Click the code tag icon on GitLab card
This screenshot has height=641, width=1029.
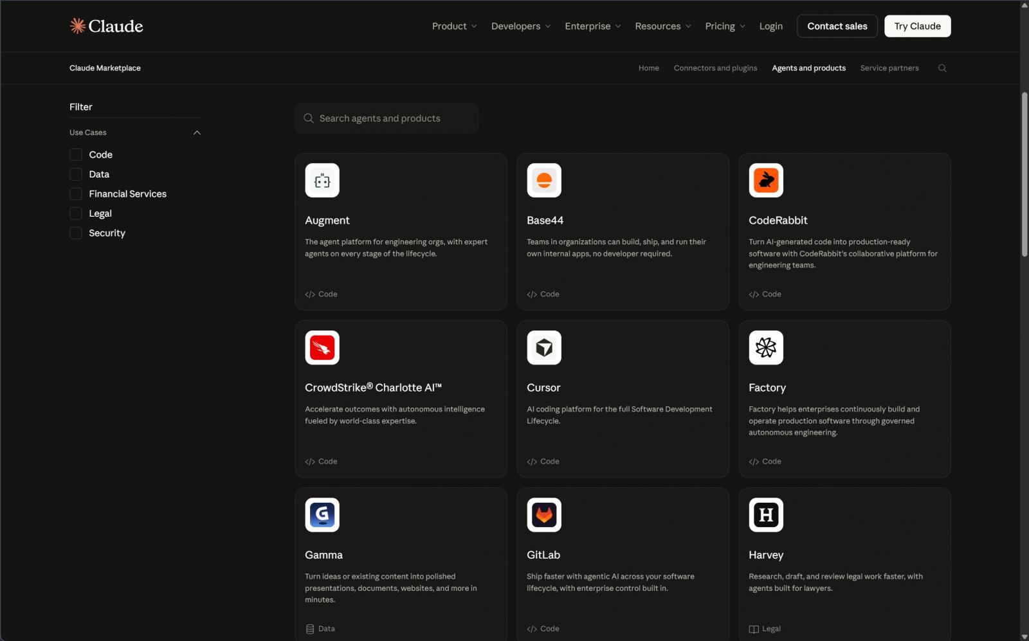(x=532, y=629)
